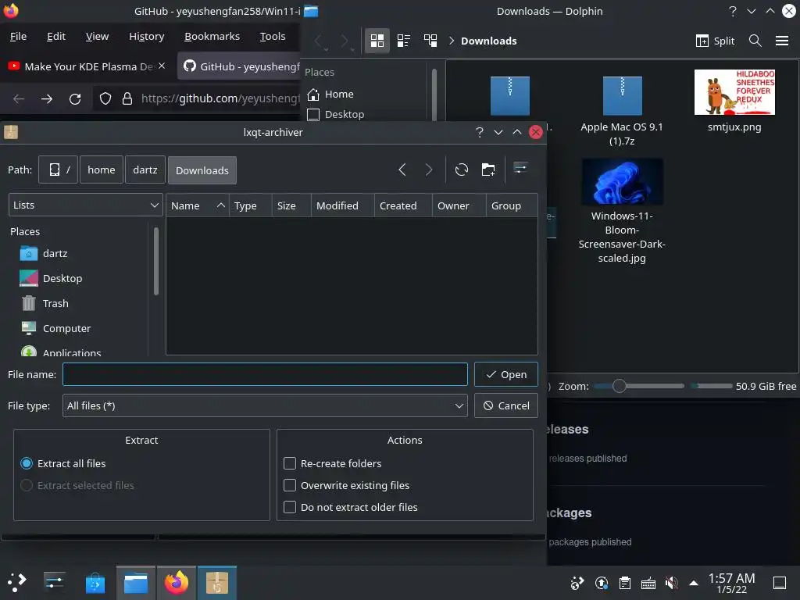Open Firefox Edit menu
Image resolution: width=800 pixels, height=600 pixels.
tap(56, 36)
